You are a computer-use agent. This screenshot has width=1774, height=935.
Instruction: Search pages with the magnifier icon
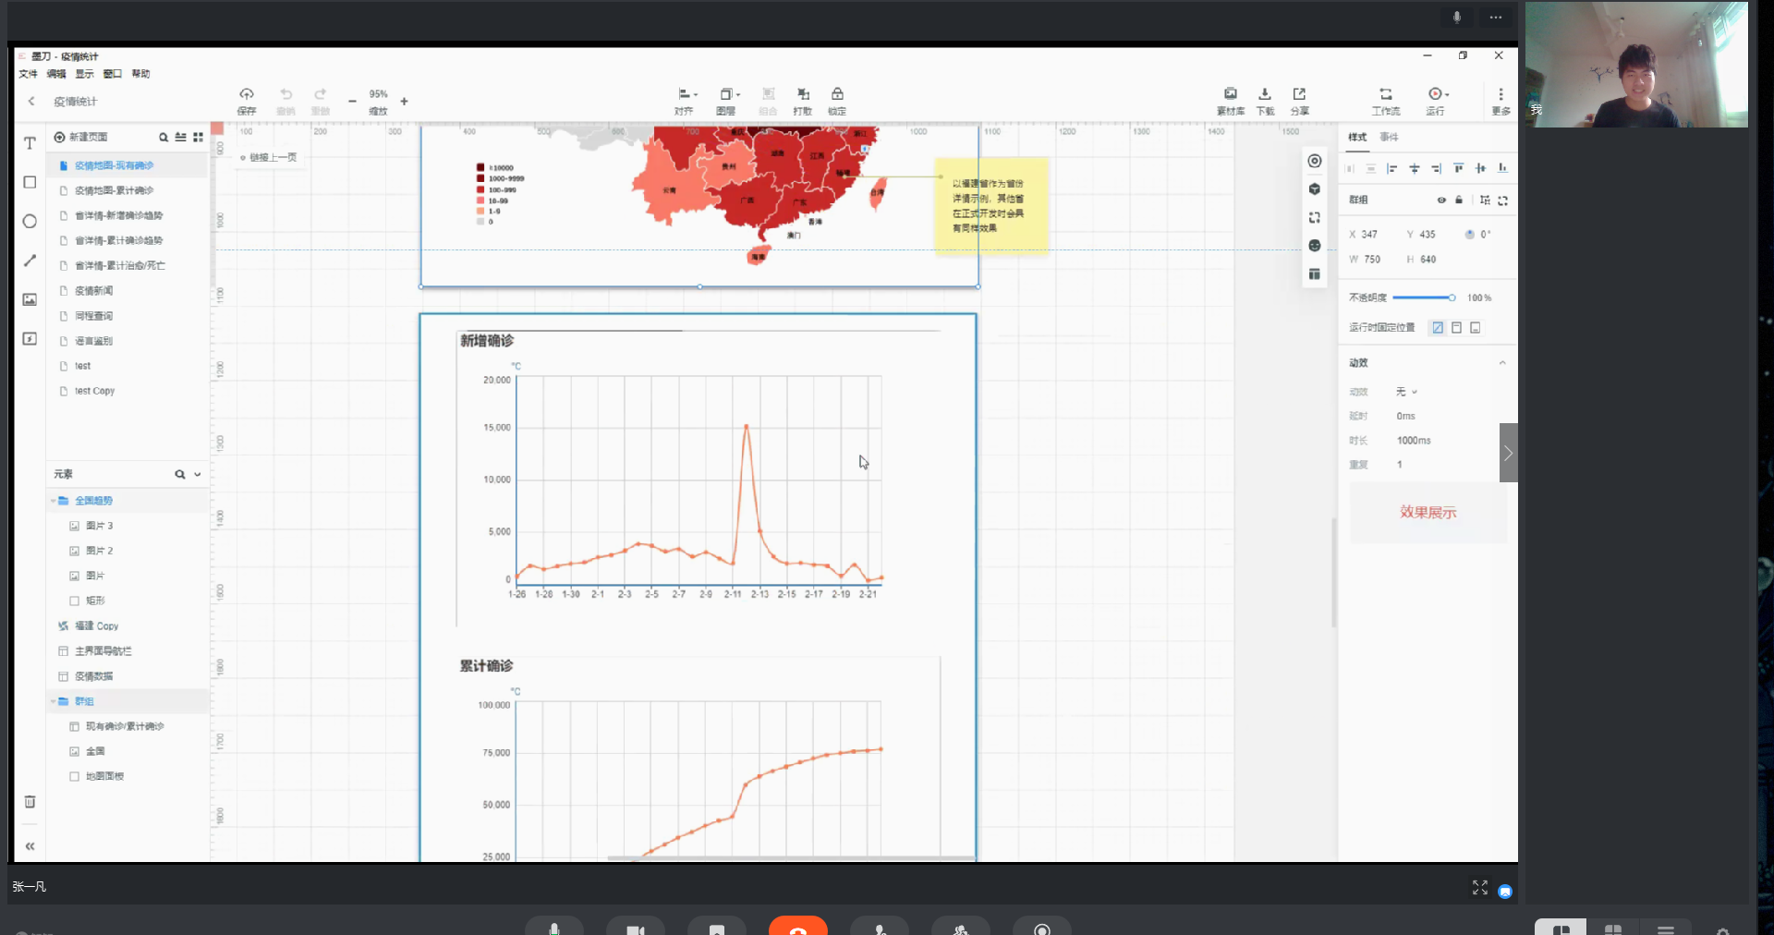[x=164, y=138]
